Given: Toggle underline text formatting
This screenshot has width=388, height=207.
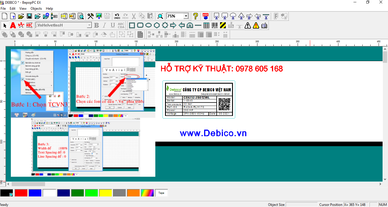Looking at the screenshot, I should click(x=113, y=25).
